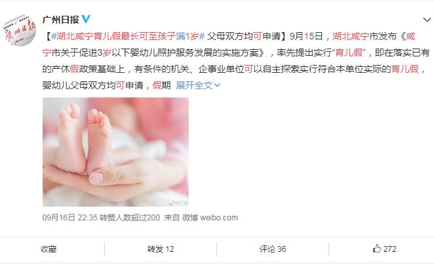
Task: Click the watermark on photo corner
Action: [178, 203]
